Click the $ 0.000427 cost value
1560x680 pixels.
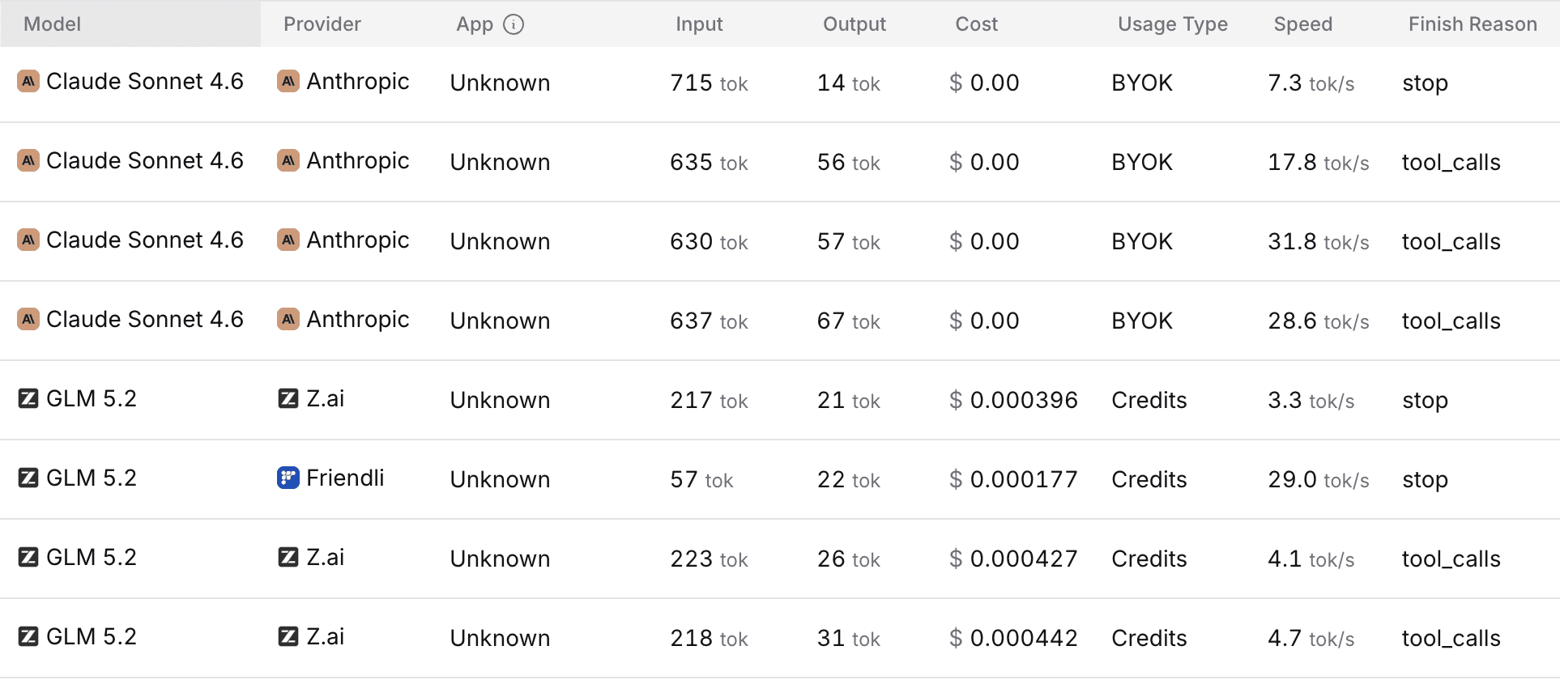coord(1013,559)
